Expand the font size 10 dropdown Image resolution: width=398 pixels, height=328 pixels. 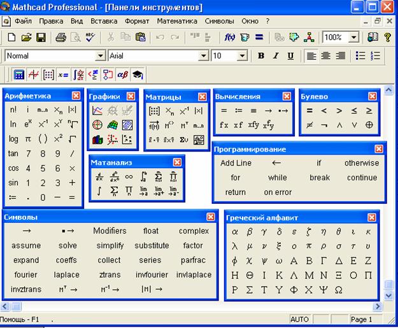click(x=242, y=56)
